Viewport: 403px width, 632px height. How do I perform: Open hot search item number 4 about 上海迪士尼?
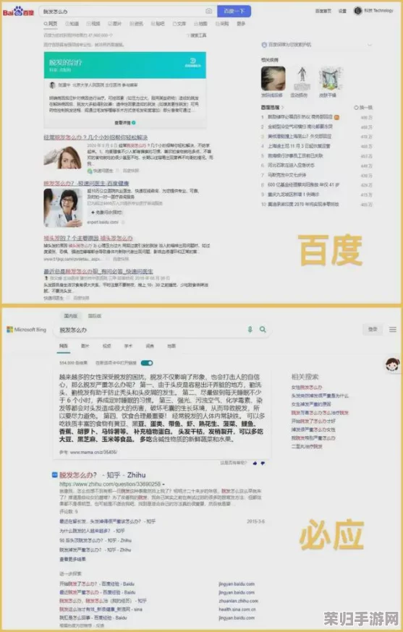click(x=299, y=146)
